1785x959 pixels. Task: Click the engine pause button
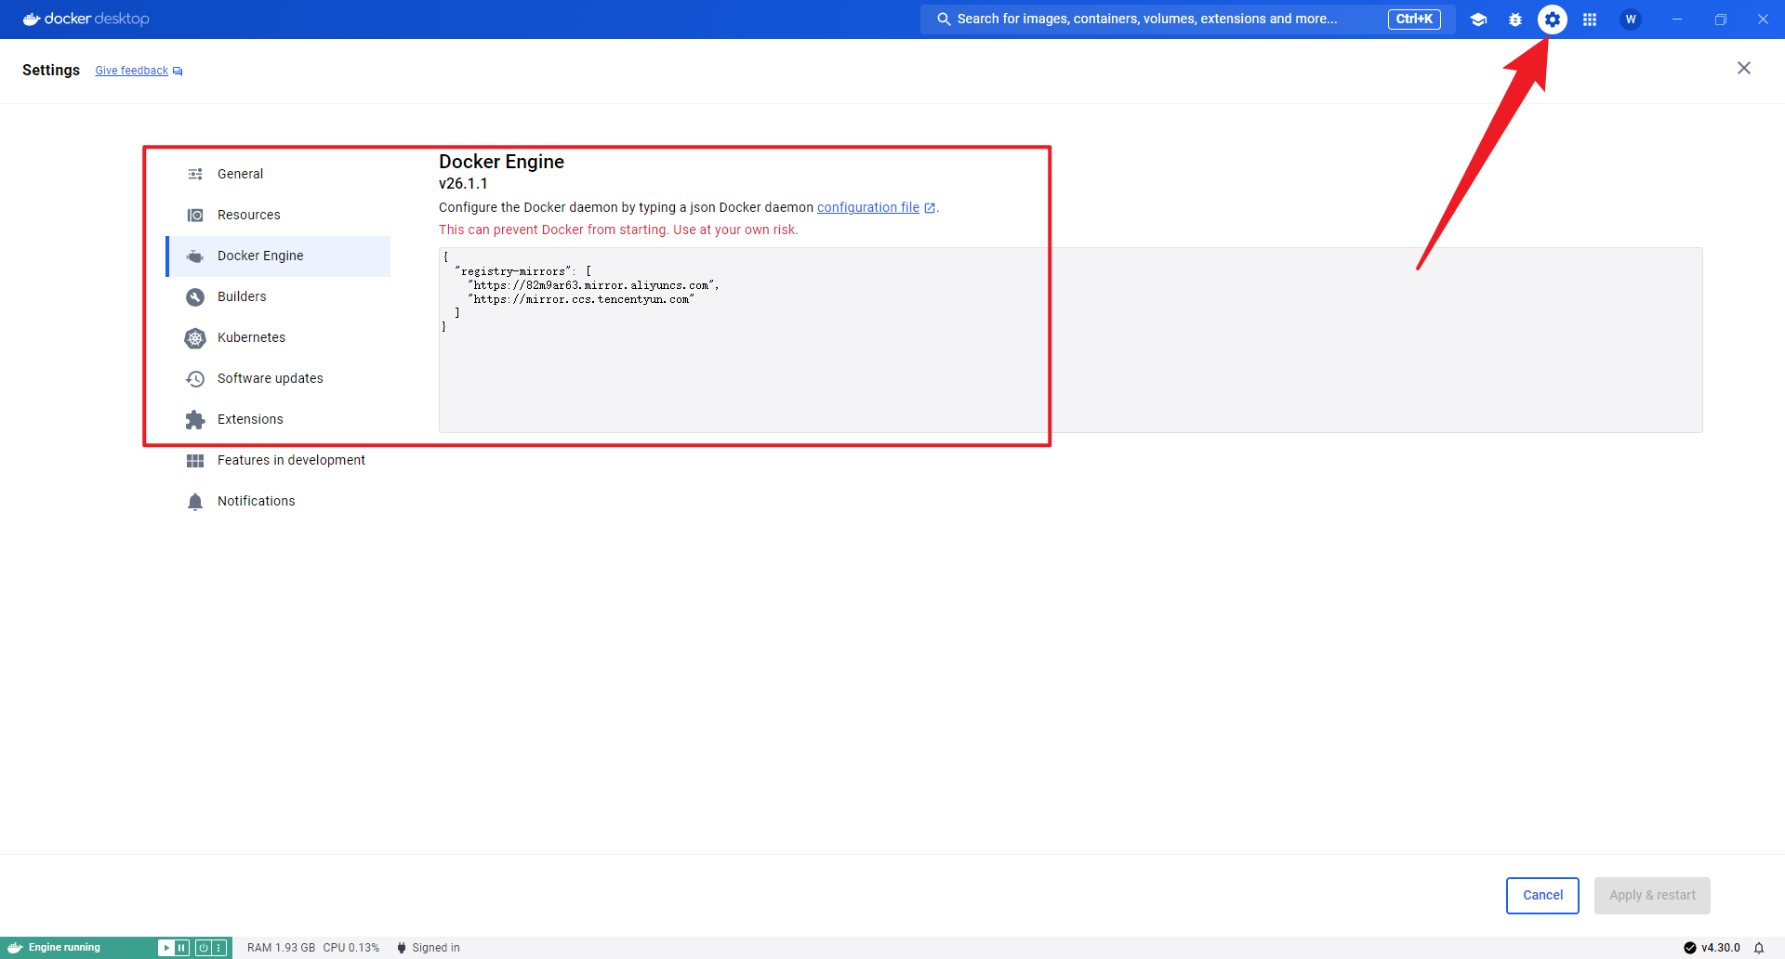coord(181,948)
